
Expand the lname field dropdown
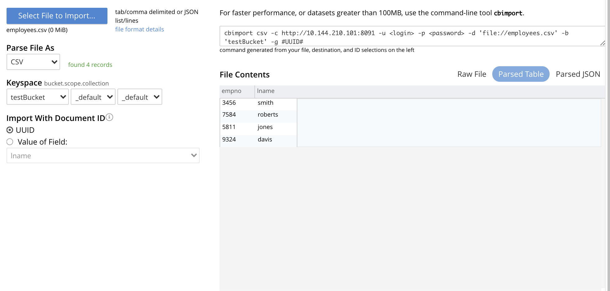tap(103, 155)
